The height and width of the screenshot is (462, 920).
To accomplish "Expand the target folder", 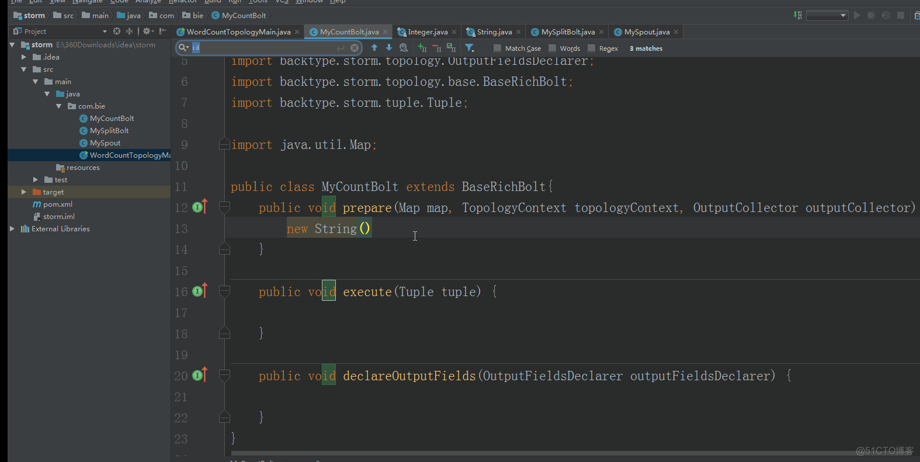I will tap(24, 192).
